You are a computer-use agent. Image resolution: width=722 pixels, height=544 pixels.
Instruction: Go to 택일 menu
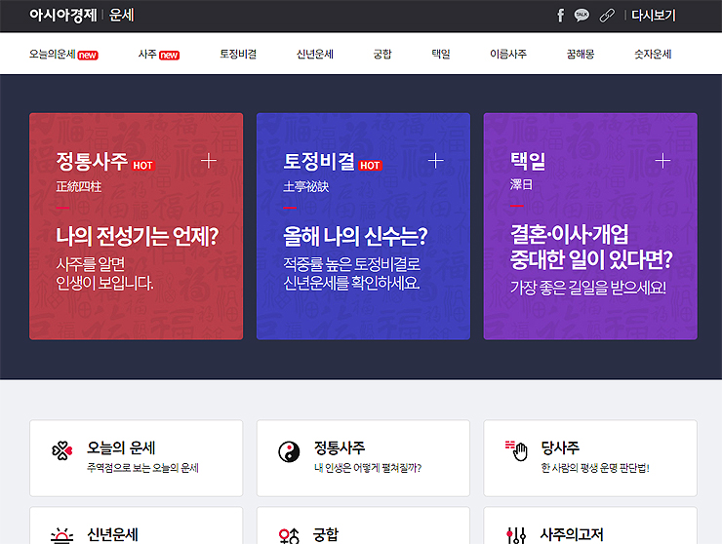(x=441, y=54)
